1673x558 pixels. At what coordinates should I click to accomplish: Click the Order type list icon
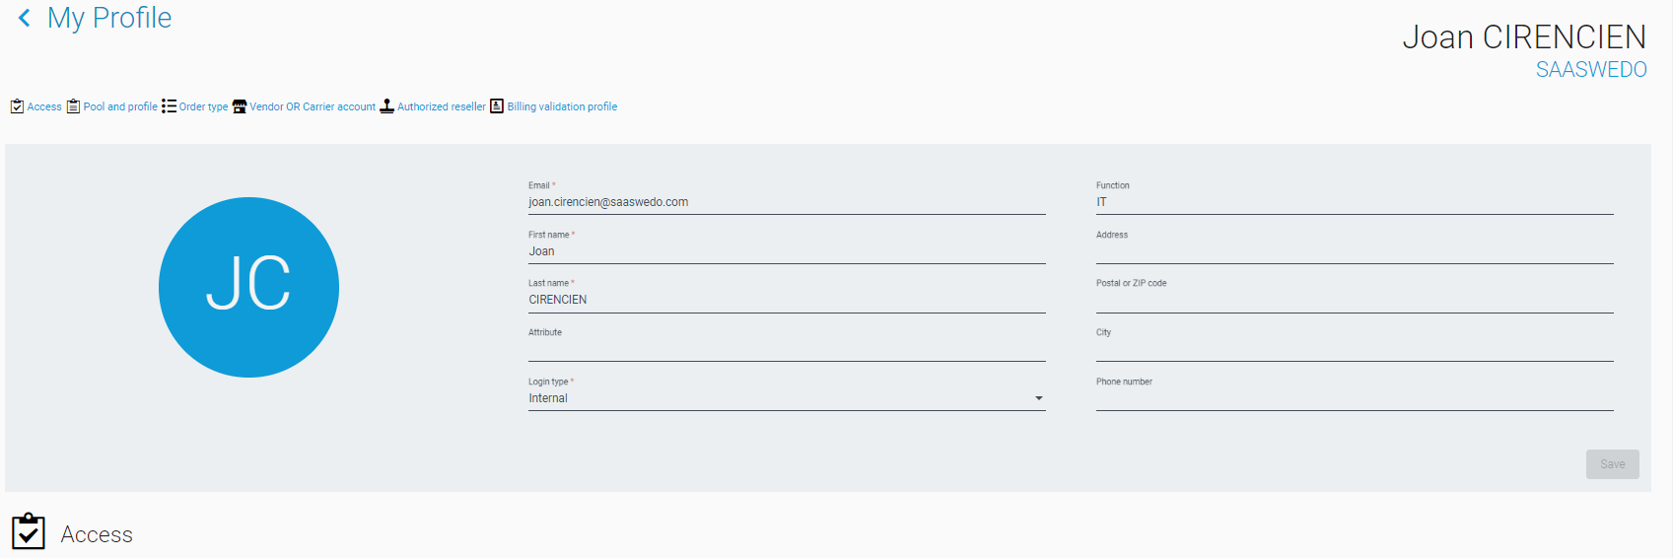coord(170,106)
